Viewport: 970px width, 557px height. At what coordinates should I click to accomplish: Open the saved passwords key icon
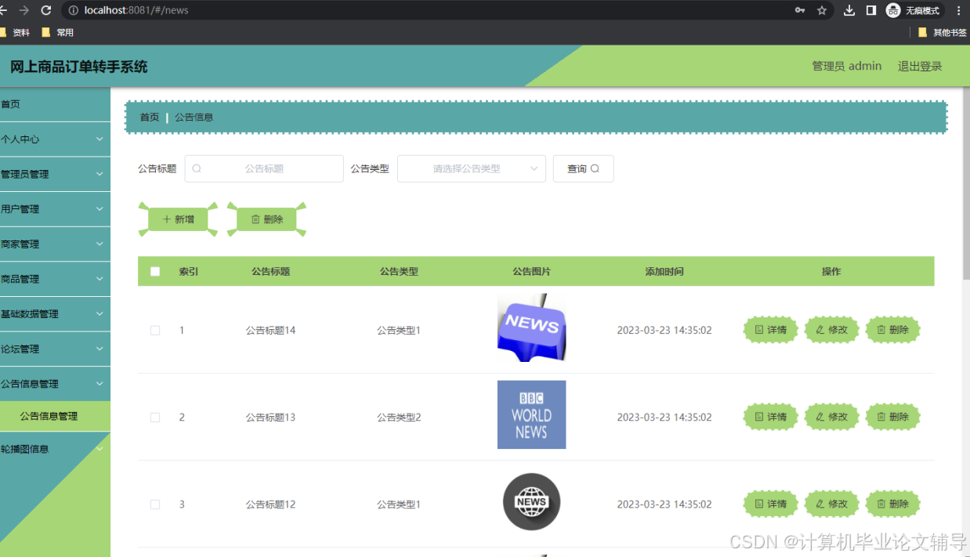tap(800, 10)
